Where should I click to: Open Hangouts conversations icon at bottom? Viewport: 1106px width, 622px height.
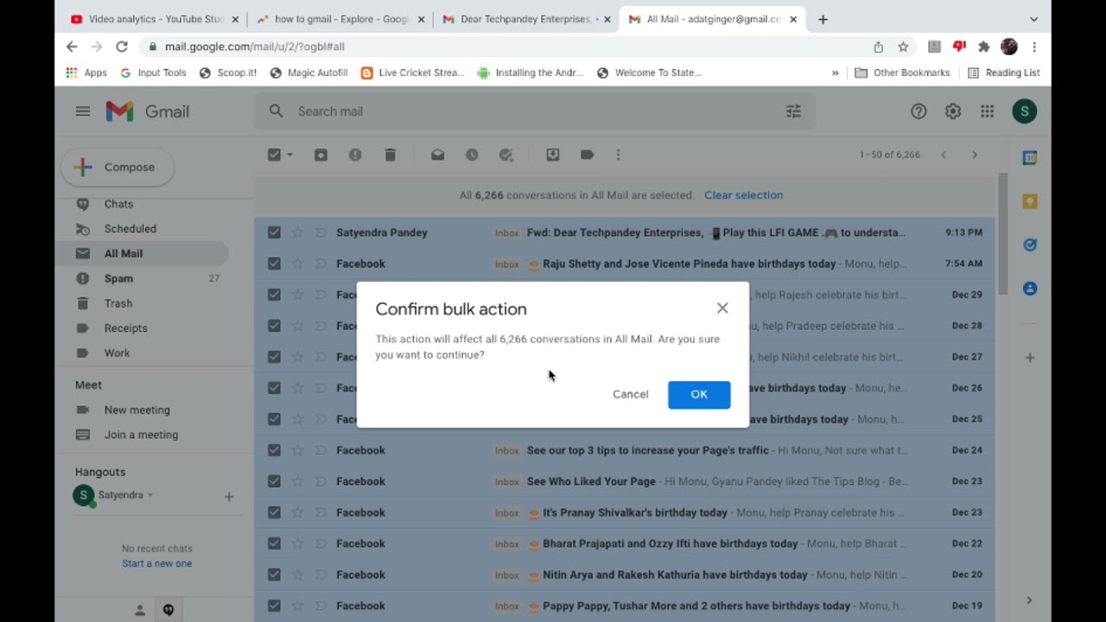click(x=168, y=610)
